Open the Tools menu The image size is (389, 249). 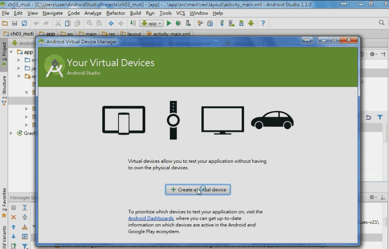click(x=165, y=13)
